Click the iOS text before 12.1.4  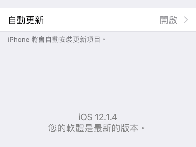85,117
